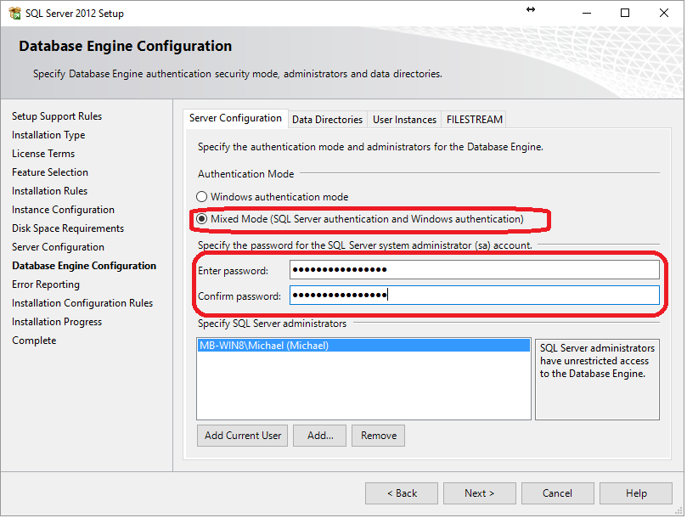Cancel the setup wizard
The height and width of the screenshot is (518, 687).
[557, 493]
